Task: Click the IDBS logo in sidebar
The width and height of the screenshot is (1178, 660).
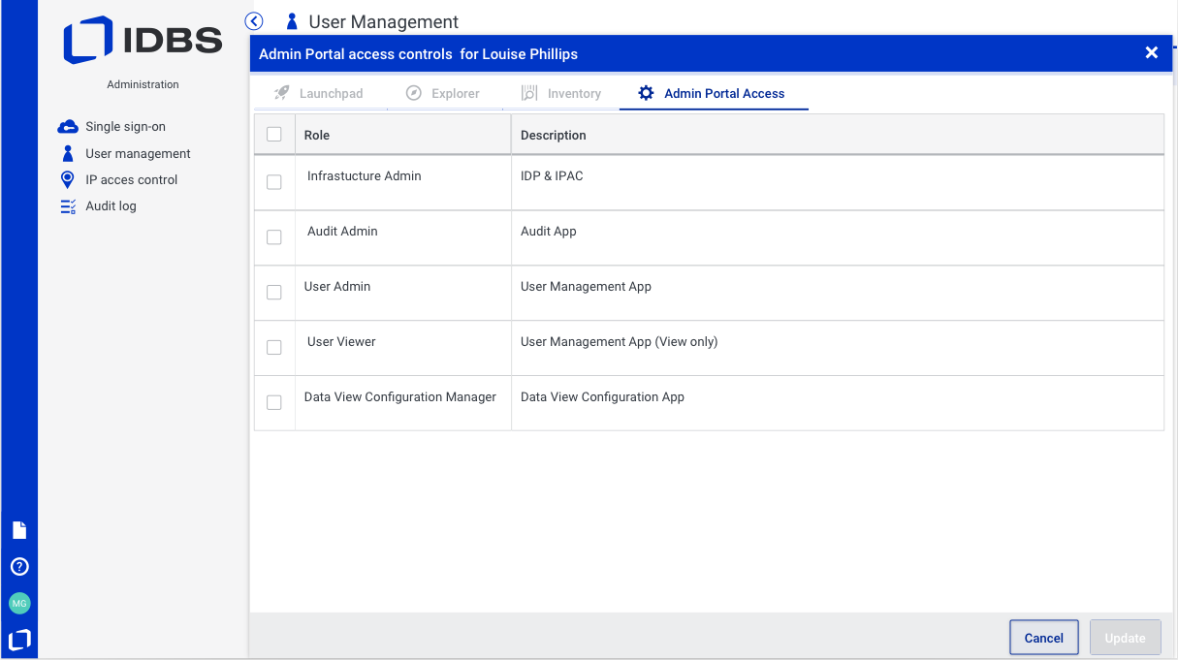Action: [x=143, y=41]
